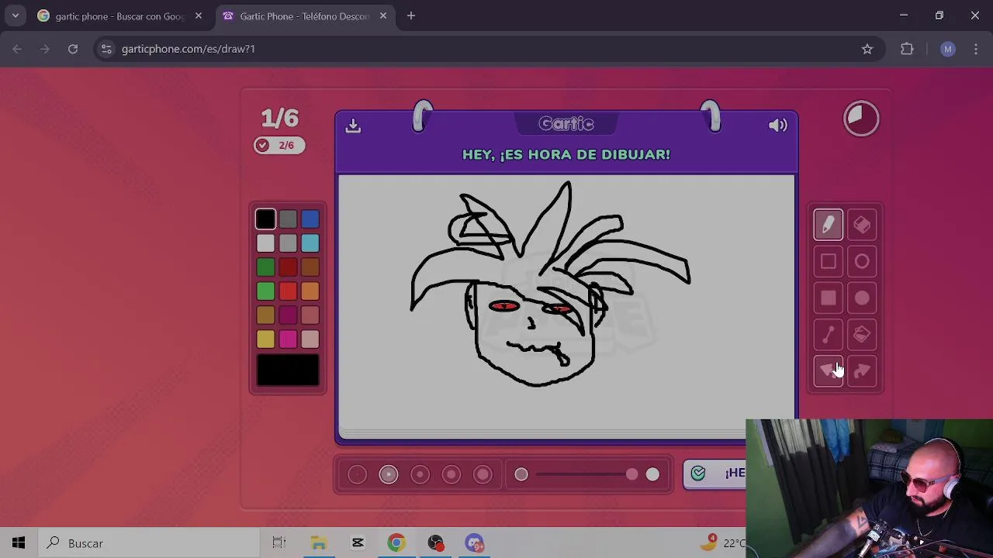Pick the dark red color swatch
The image size is (993, 558).
[288, 267]
